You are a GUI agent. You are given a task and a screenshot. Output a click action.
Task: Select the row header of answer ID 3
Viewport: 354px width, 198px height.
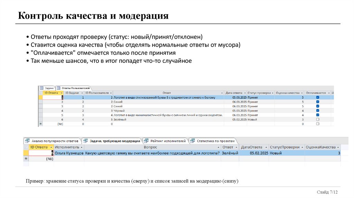[x=41, y=106]
